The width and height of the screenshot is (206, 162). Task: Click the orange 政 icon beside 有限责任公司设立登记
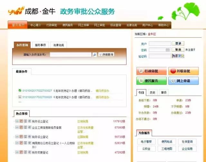tap(21, 143)
